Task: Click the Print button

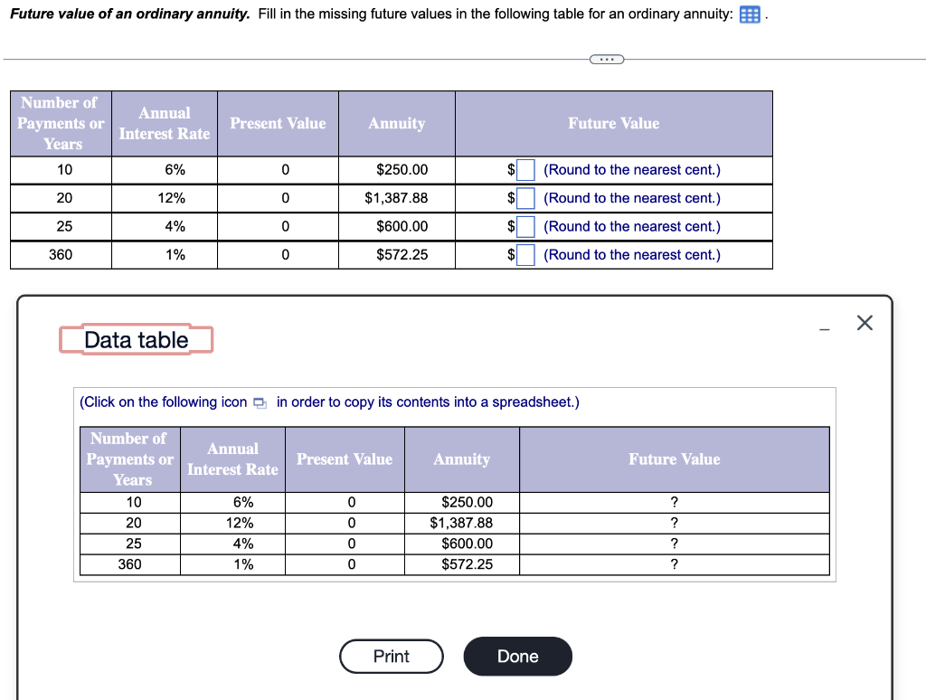Action: tap(392, 657)
